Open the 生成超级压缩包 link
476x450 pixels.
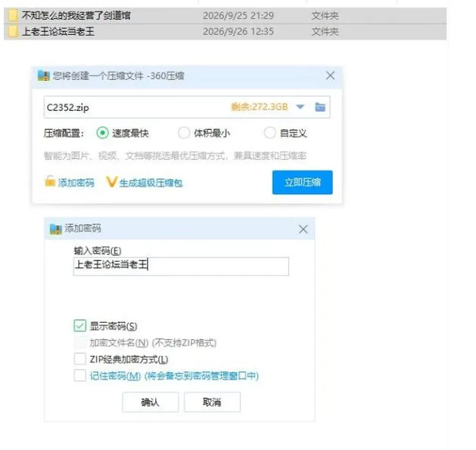[x=151, y=183]
